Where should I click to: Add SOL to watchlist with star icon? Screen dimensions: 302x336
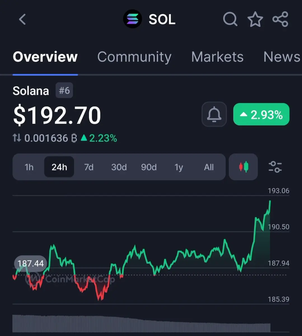coord(255,19)
